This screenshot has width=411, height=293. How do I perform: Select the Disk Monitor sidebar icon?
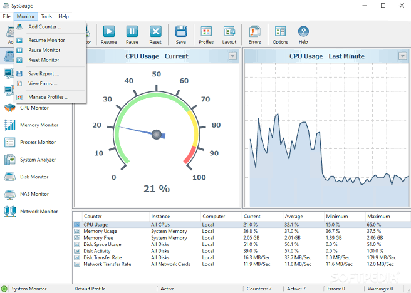[10, 177]
